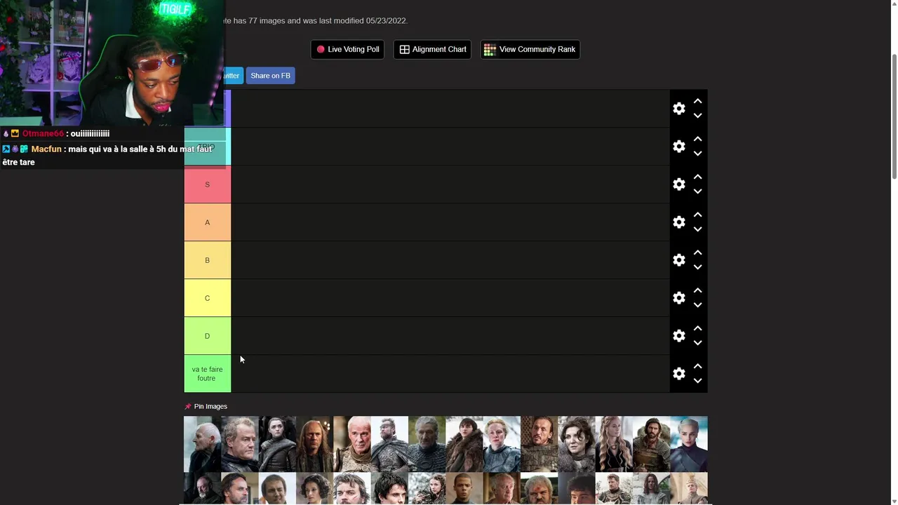Select the orange A tier label
The width and height of the screenshot is (898, 505).
click(207, 222)
